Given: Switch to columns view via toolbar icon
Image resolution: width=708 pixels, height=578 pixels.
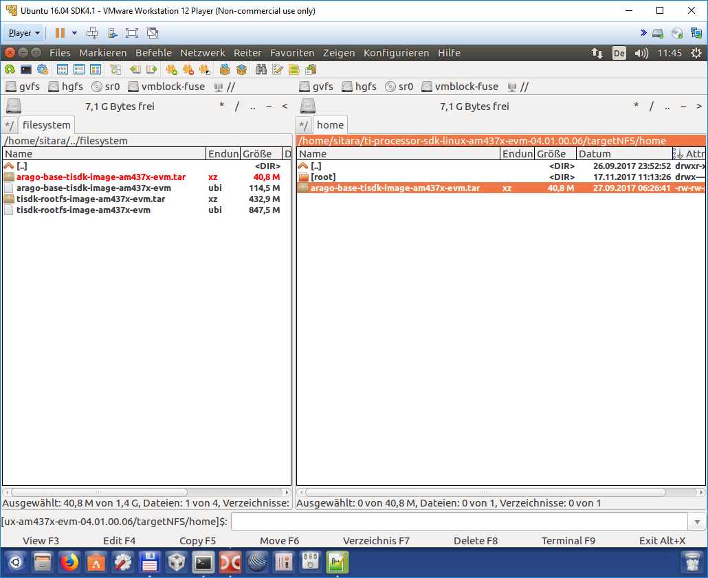Looking at the screenshot, I should 79,69.
